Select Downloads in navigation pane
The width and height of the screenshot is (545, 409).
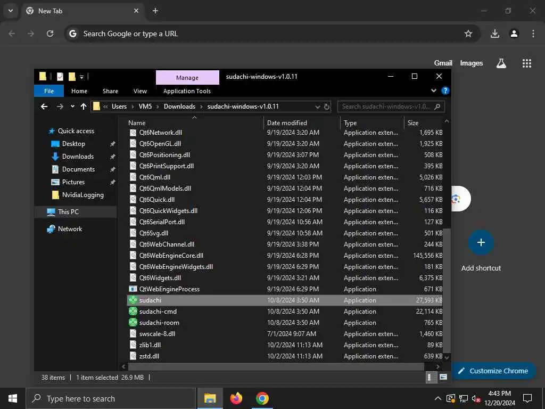(x=78, y=157)
